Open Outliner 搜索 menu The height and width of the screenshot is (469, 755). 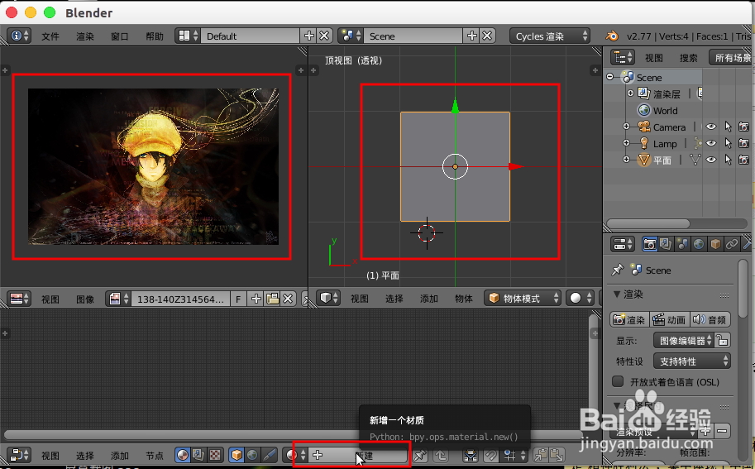pos(689,58)
